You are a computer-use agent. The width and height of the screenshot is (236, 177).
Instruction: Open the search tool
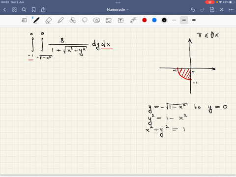(x=24, y=10)
